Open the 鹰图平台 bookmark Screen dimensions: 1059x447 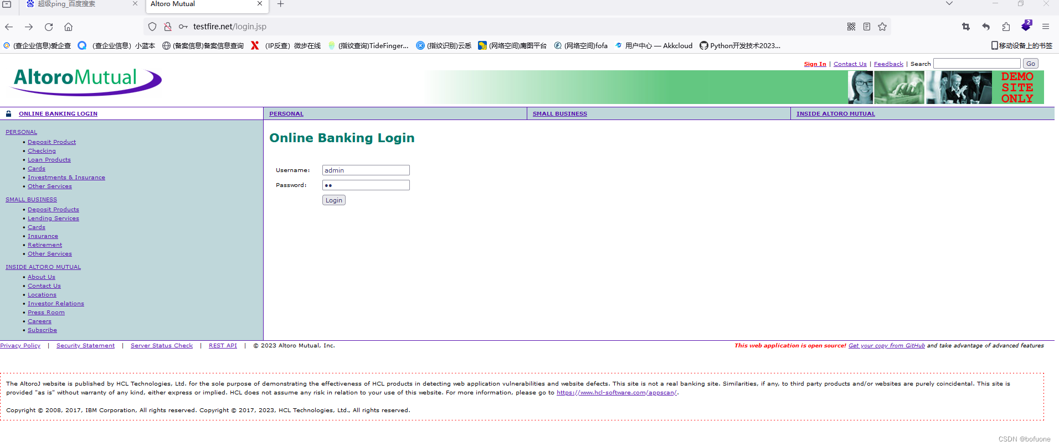(x=512, y=46)
